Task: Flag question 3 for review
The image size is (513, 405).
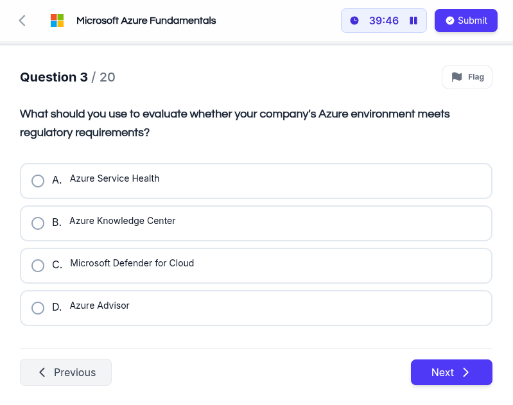Action: (467, 77)
